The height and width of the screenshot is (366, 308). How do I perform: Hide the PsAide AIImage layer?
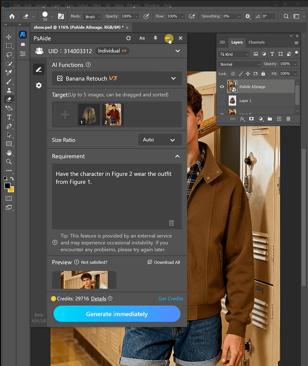tap(221, 86)
